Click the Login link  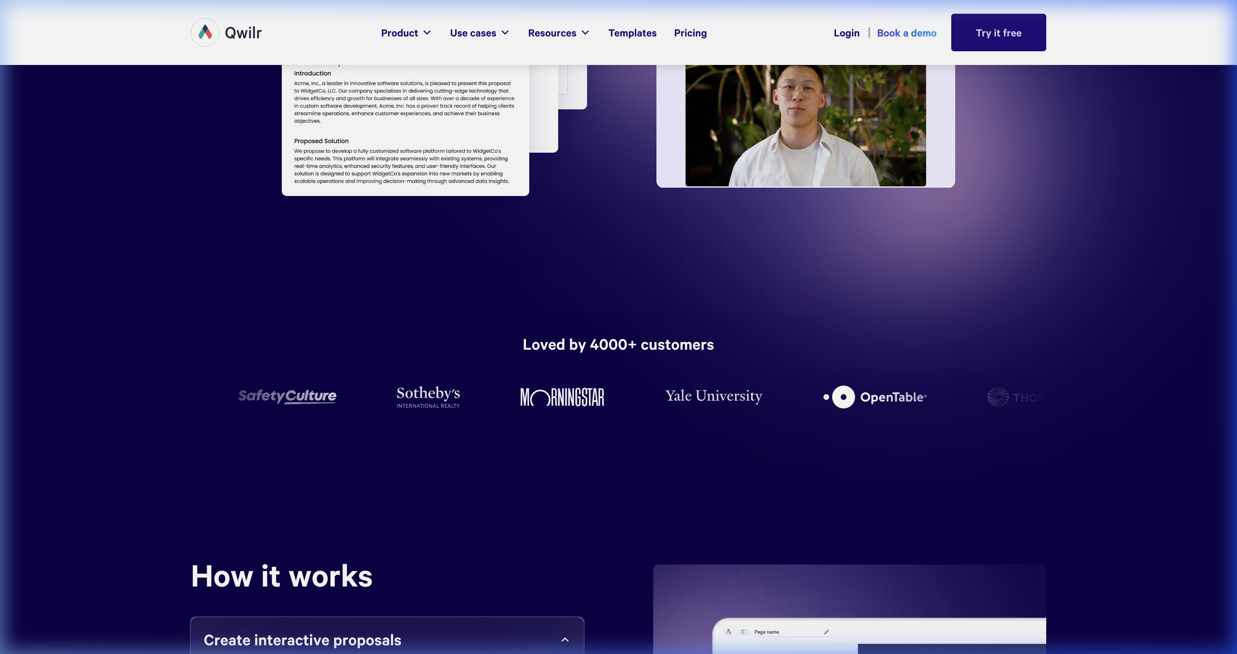846,32
